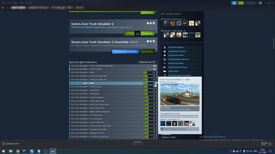Select the Michelin Fan Pack DLC row
The image size is (275, 154).
pyautogui.click(x=113, y=133)
